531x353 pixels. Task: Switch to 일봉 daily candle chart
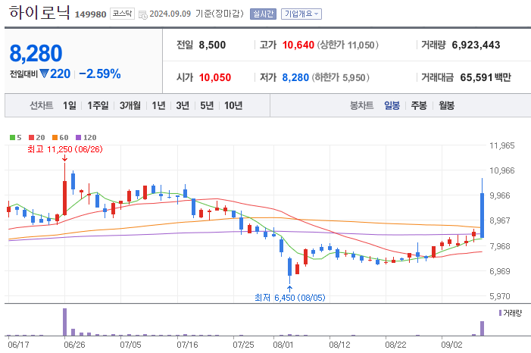pos(392,106)
